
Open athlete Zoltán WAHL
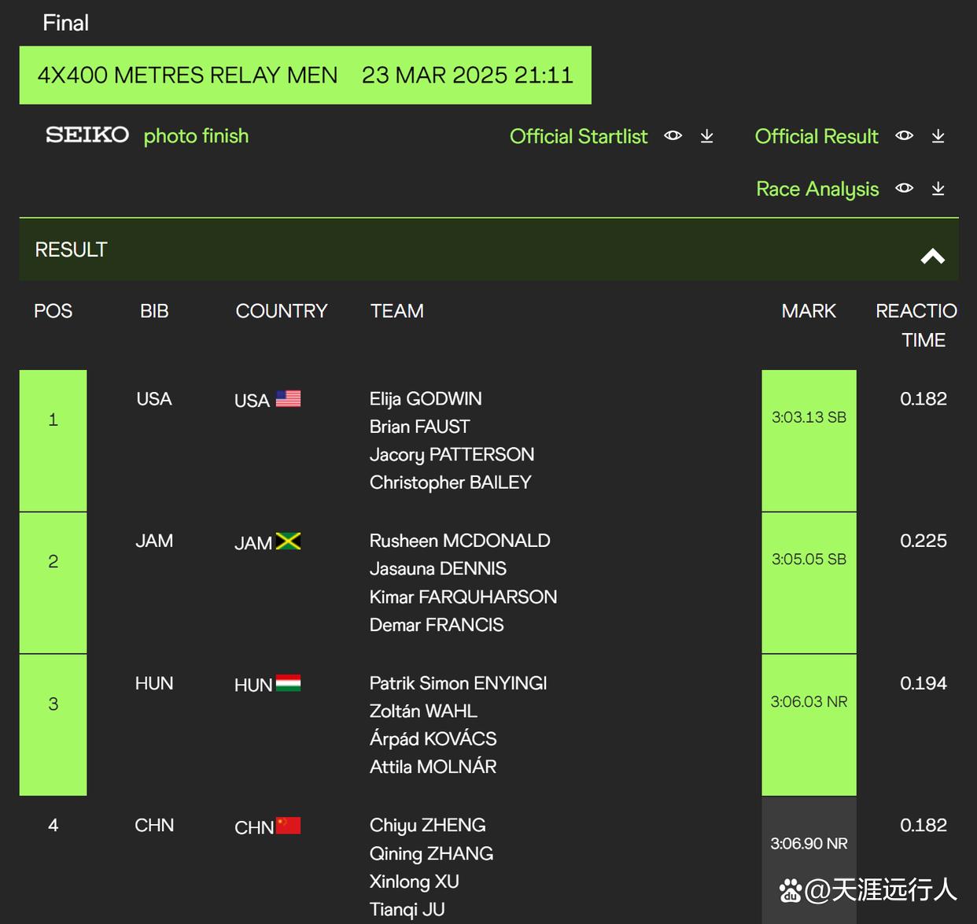pos(423,711)
